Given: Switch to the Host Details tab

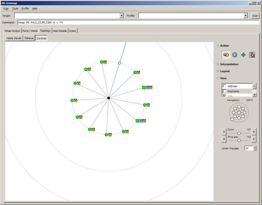Looking at the screenshot, I should [x=60, y=31].
